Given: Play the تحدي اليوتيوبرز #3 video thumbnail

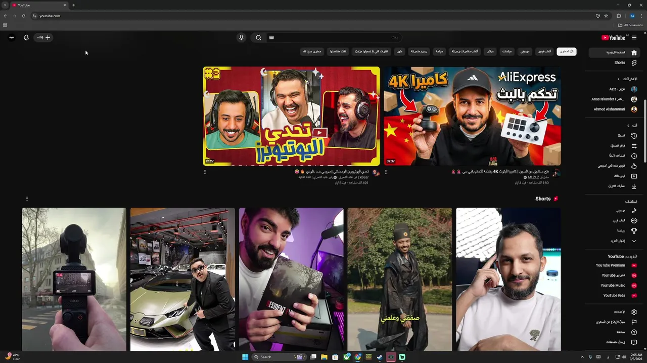Looking at the screenshot, I should [291, 116].
